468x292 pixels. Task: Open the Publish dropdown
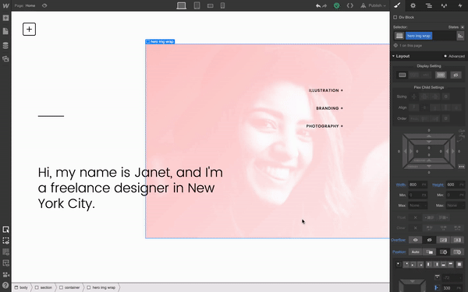pos(374,5)
